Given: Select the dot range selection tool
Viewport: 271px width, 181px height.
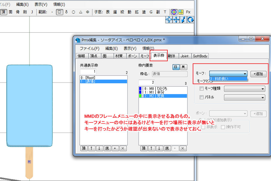Looking at the screenshot, I should [x=52, y=12].
